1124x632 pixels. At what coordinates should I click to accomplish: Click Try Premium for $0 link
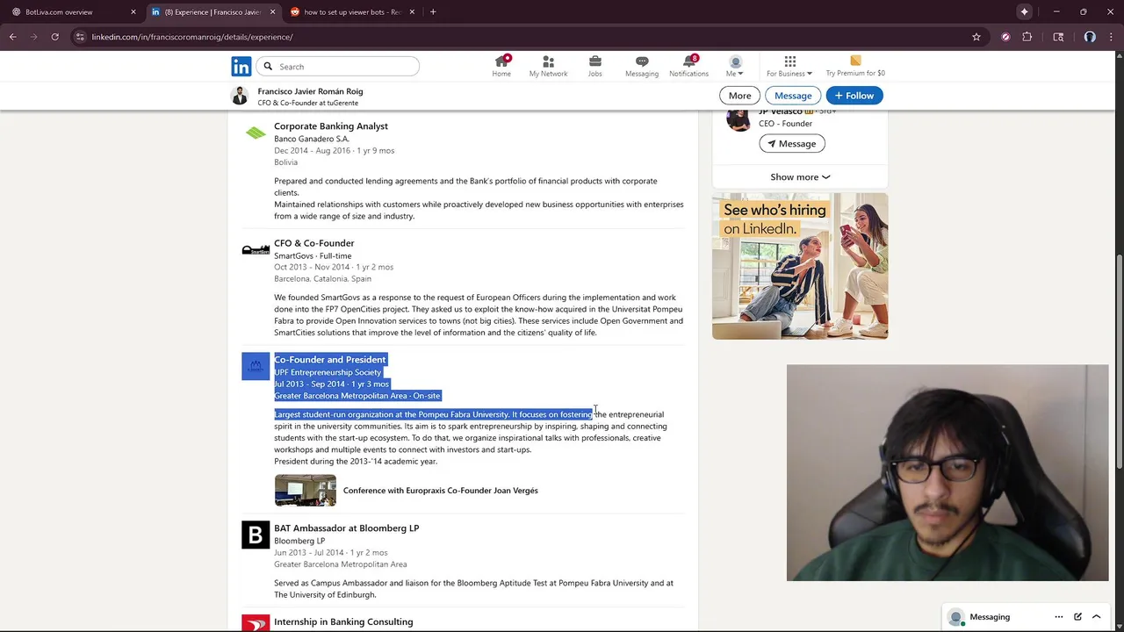(855, 67)
